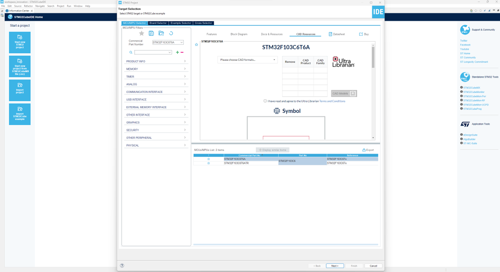Click the pink minus remove filter icon
500x272 pixels.
(x=182, y=52)
